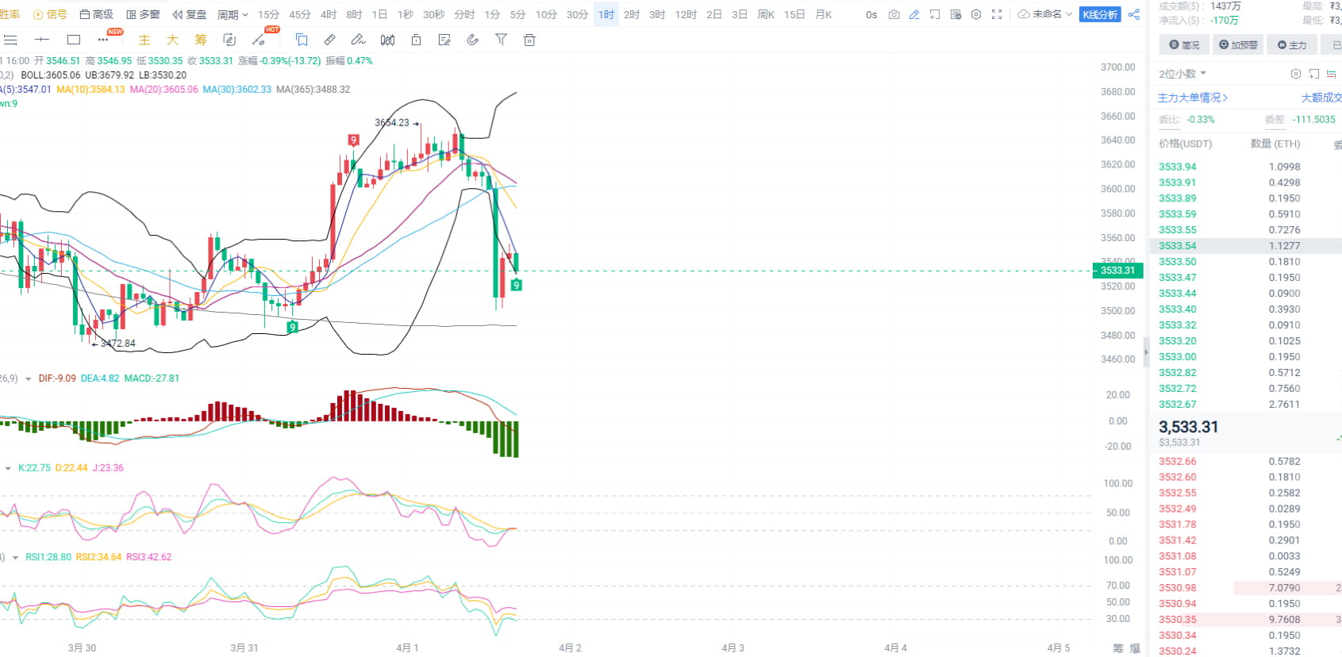Take a chart screenshot with camera icon
1342x657 pixels.
click(x=894, y=14)
